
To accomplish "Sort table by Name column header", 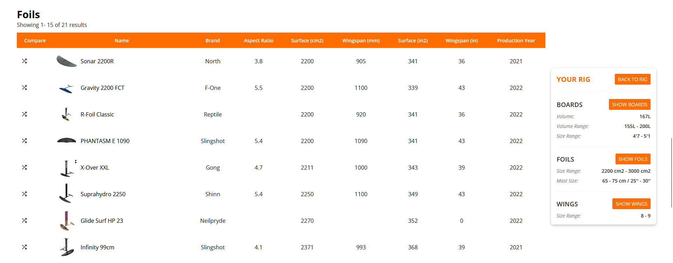I will point(122,41).
